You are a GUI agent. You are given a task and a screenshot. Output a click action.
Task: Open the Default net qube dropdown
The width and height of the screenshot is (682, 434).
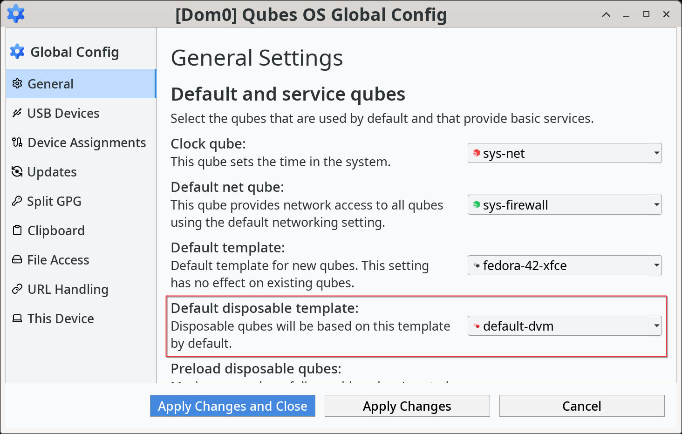tap(656, 204)
